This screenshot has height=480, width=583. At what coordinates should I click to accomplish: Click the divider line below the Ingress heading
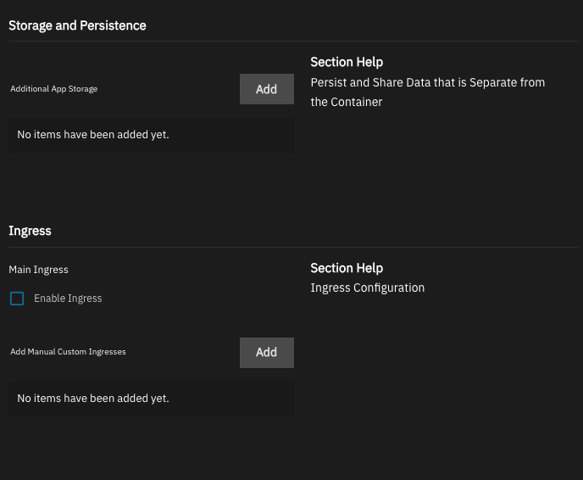click(x=293, y=247)
